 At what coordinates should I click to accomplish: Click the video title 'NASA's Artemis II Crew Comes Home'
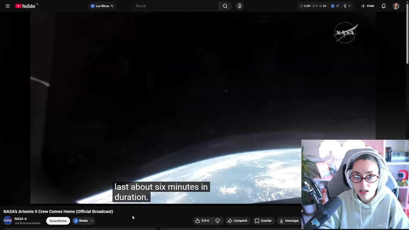[x=58, y=211]
